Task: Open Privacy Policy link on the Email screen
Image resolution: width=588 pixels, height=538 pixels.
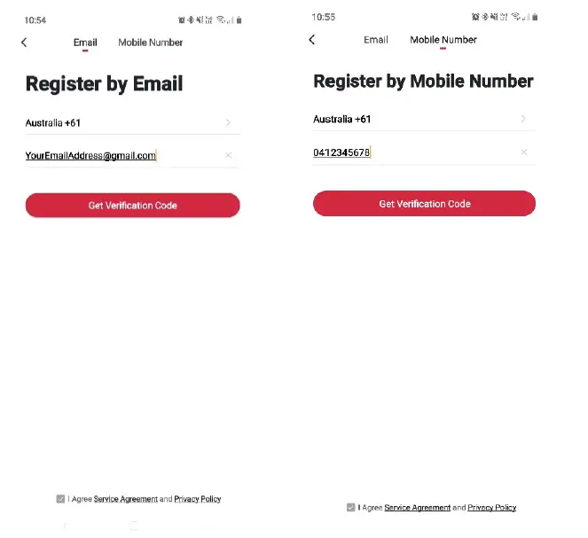Action: click(198, 499)
